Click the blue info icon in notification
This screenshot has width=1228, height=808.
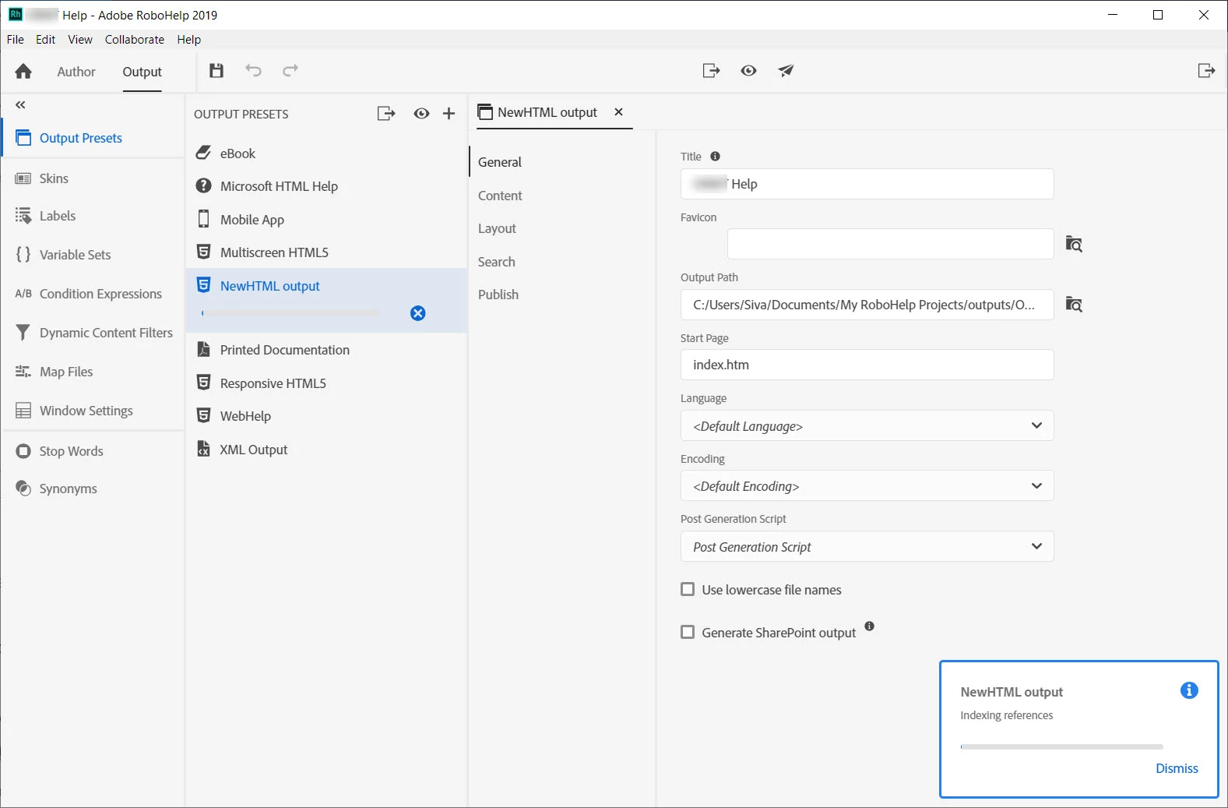[x=1189, y=690]
